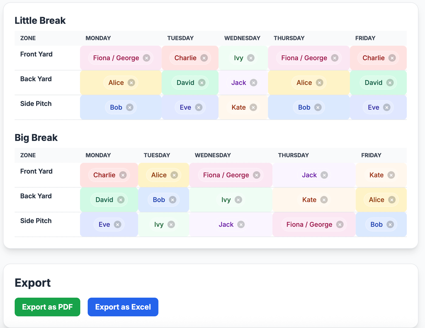The height and width of the screenshot is (328, 425).
Task: Select Alice chip in Little Break Monday Back Yard
Action: coord(116,83)
